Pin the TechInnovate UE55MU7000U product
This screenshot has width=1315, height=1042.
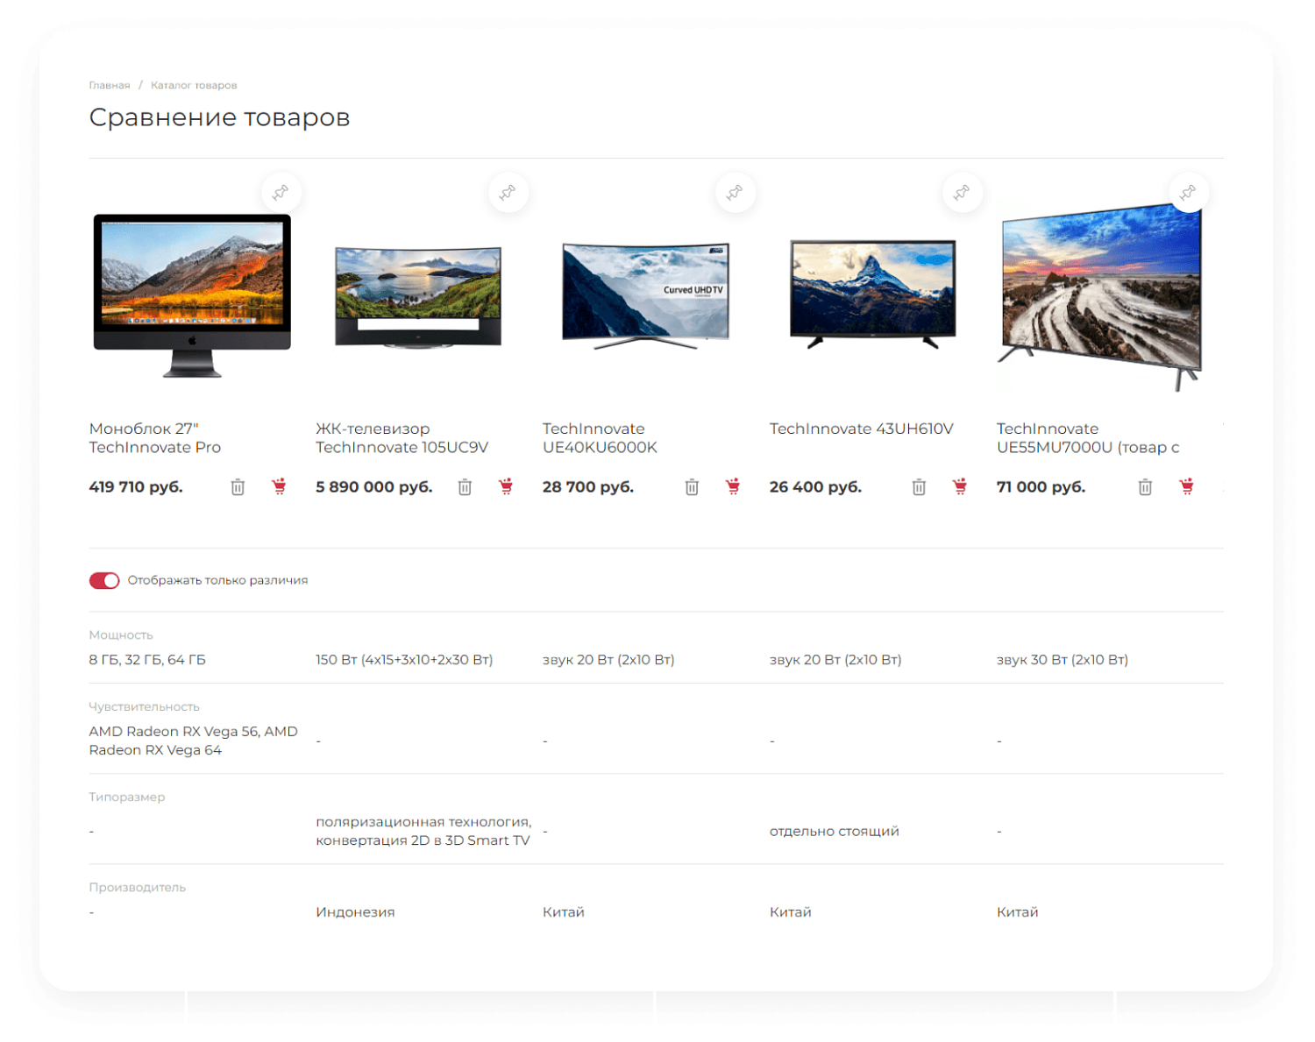pos(1189,192)
